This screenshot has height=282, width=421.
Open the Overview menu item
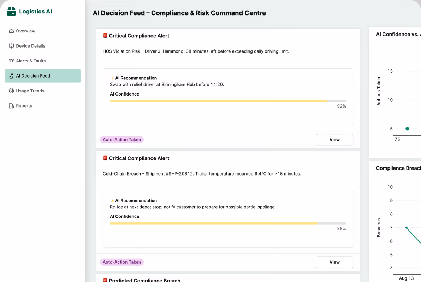coord(42,31)
